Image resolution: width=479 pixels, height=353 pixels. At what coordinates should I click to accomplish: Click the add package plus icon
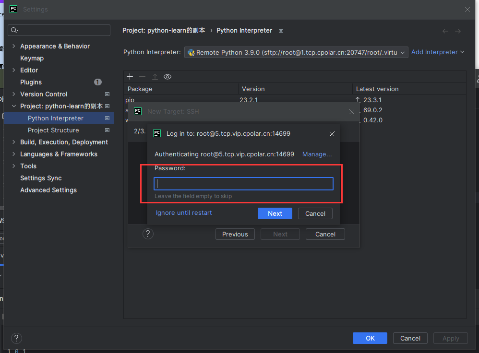130,77
